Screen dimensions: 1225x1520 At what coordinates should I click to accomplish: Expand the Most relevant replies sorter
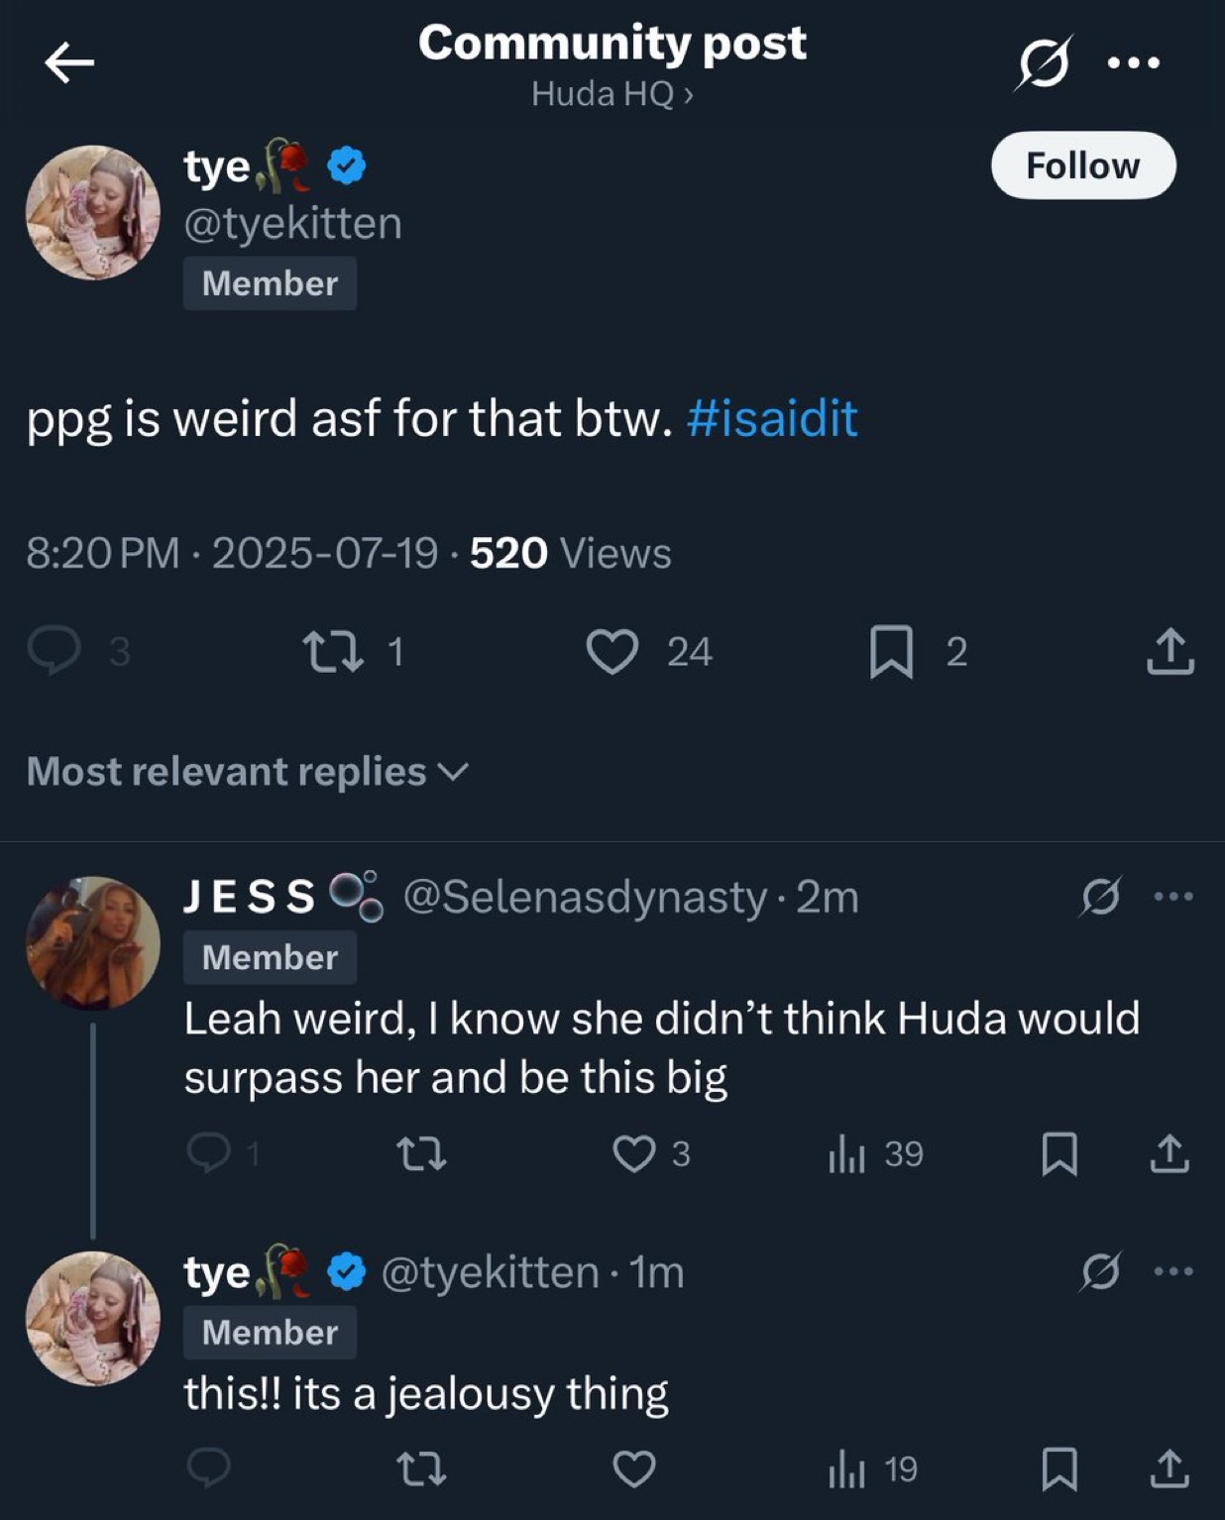247,771
